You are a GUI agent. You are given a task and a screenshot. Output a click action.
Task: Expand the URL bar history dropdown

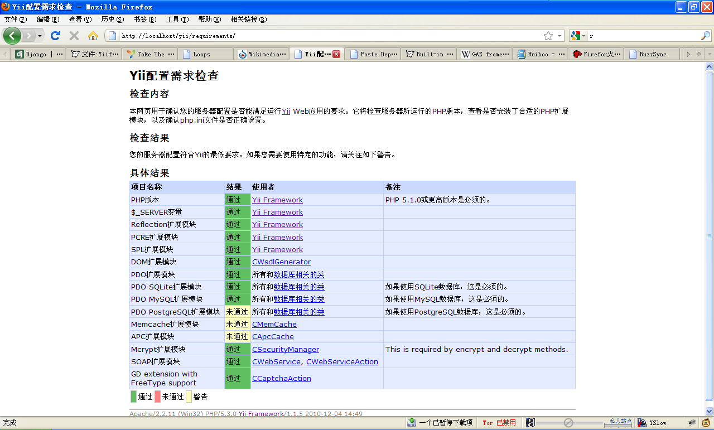pyautogui.click(x=559, y=36)
